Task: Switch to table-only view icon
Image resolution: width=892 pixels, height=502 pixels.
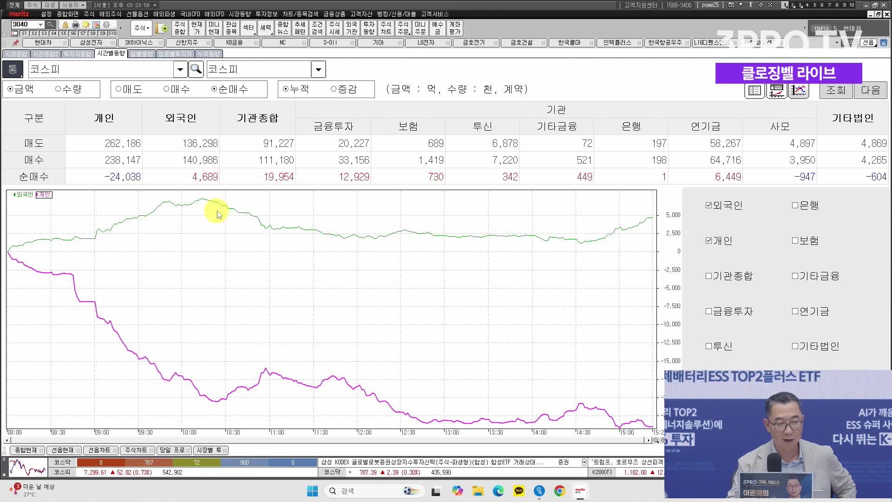Action: click(x=755, y=90)
